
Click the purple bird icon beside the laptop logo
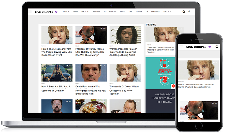point(56,12)
